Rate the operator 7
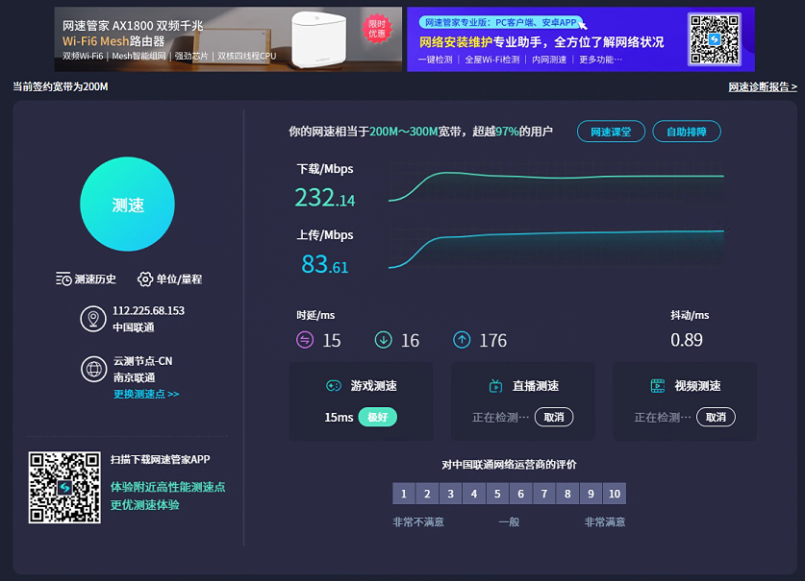This screenshot has height=581, width=805. (544, 494)
